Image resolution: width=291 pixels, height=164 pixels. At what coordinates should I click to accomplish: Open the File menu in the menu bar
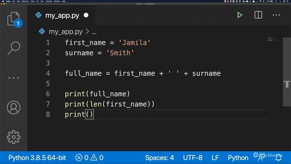pyautogui.click(x=14, y=1)
